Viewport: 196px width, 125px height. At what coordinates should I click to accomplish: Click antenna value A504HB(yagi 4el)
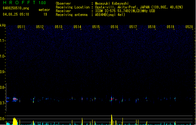point(110,15)
